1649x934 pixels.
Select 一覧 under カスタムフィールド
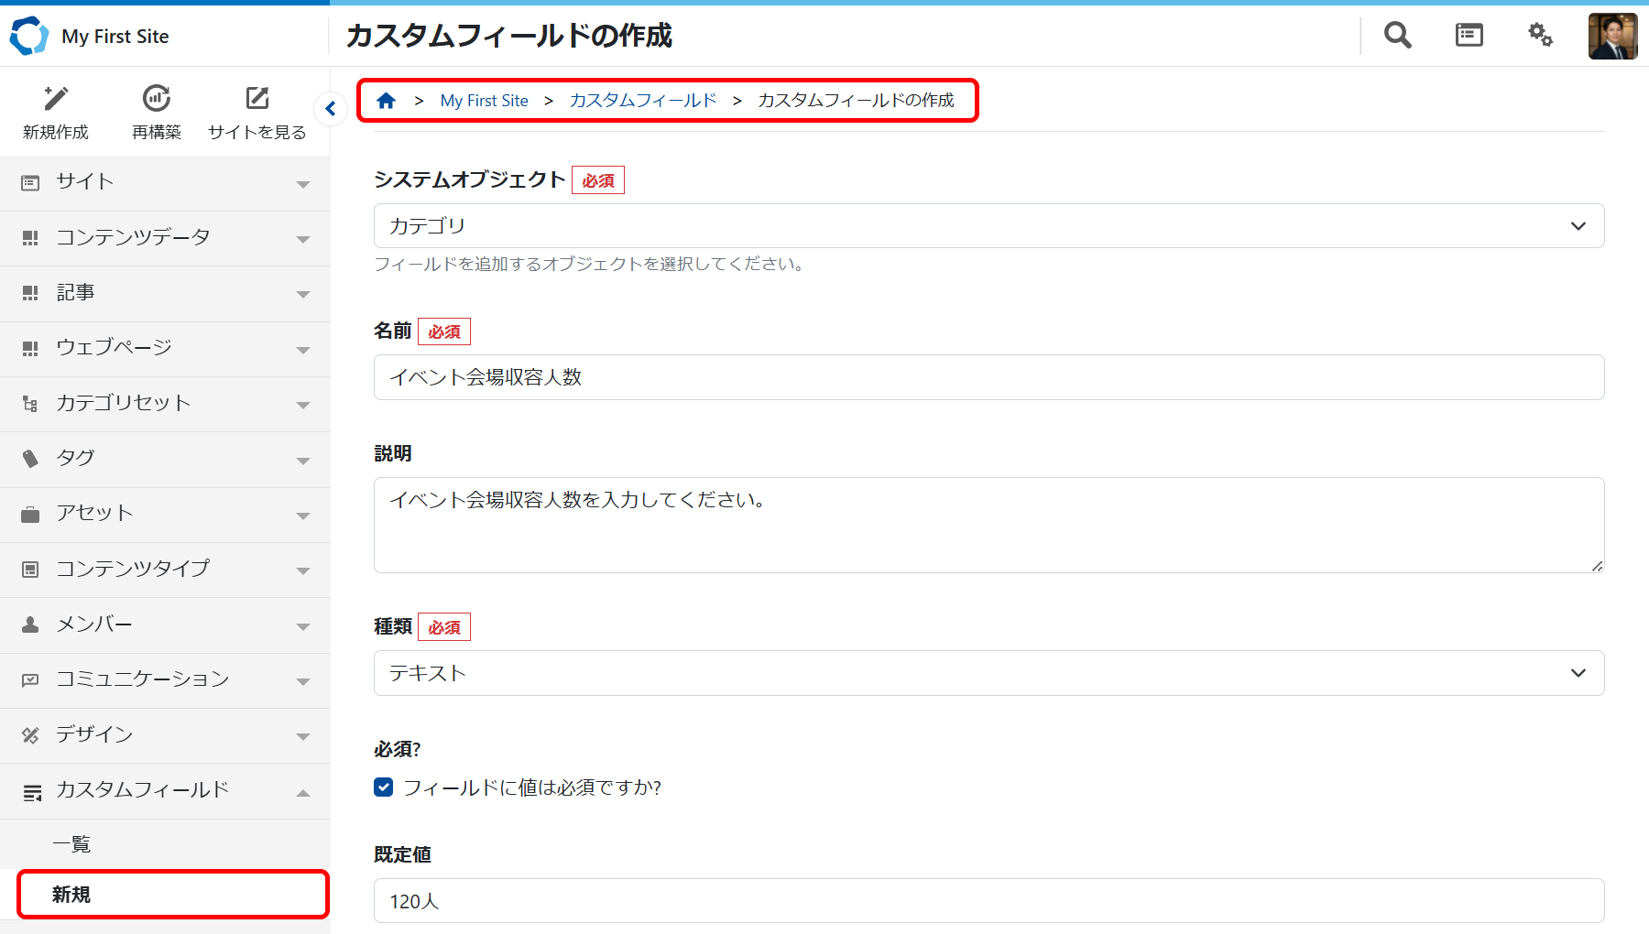(71, 844)
